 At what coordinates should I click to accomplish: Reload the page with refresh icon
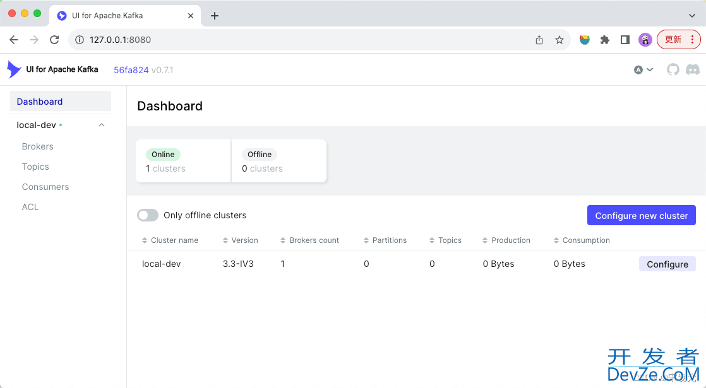pos(54,40)
